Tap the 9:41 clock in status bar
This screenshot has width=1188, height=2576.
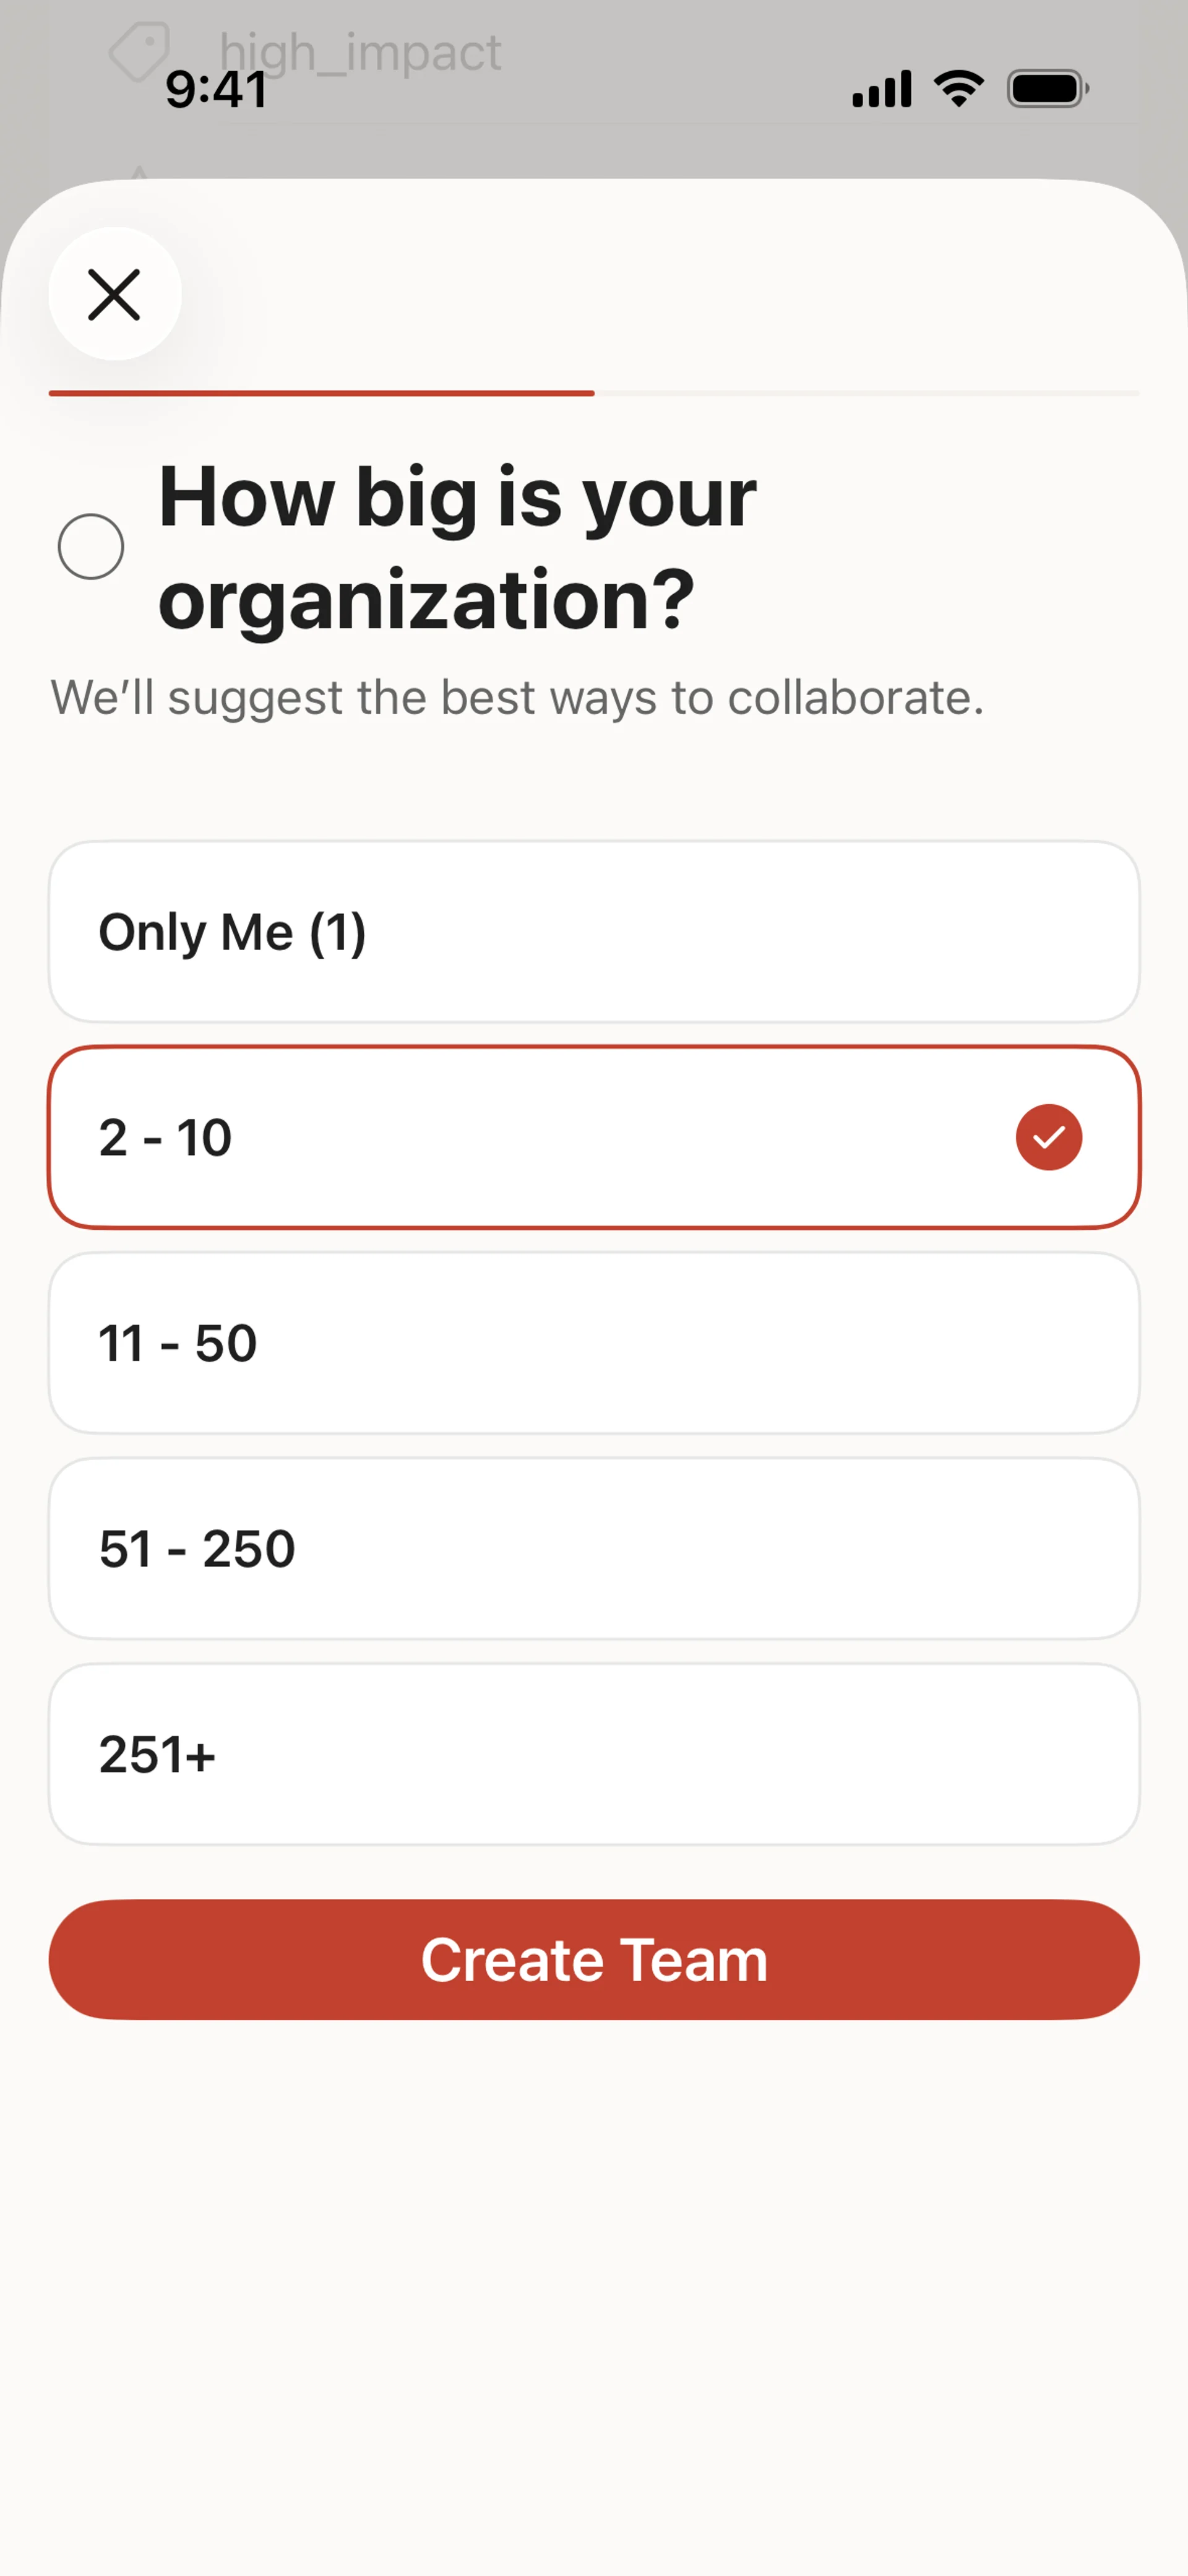point(216,90)
